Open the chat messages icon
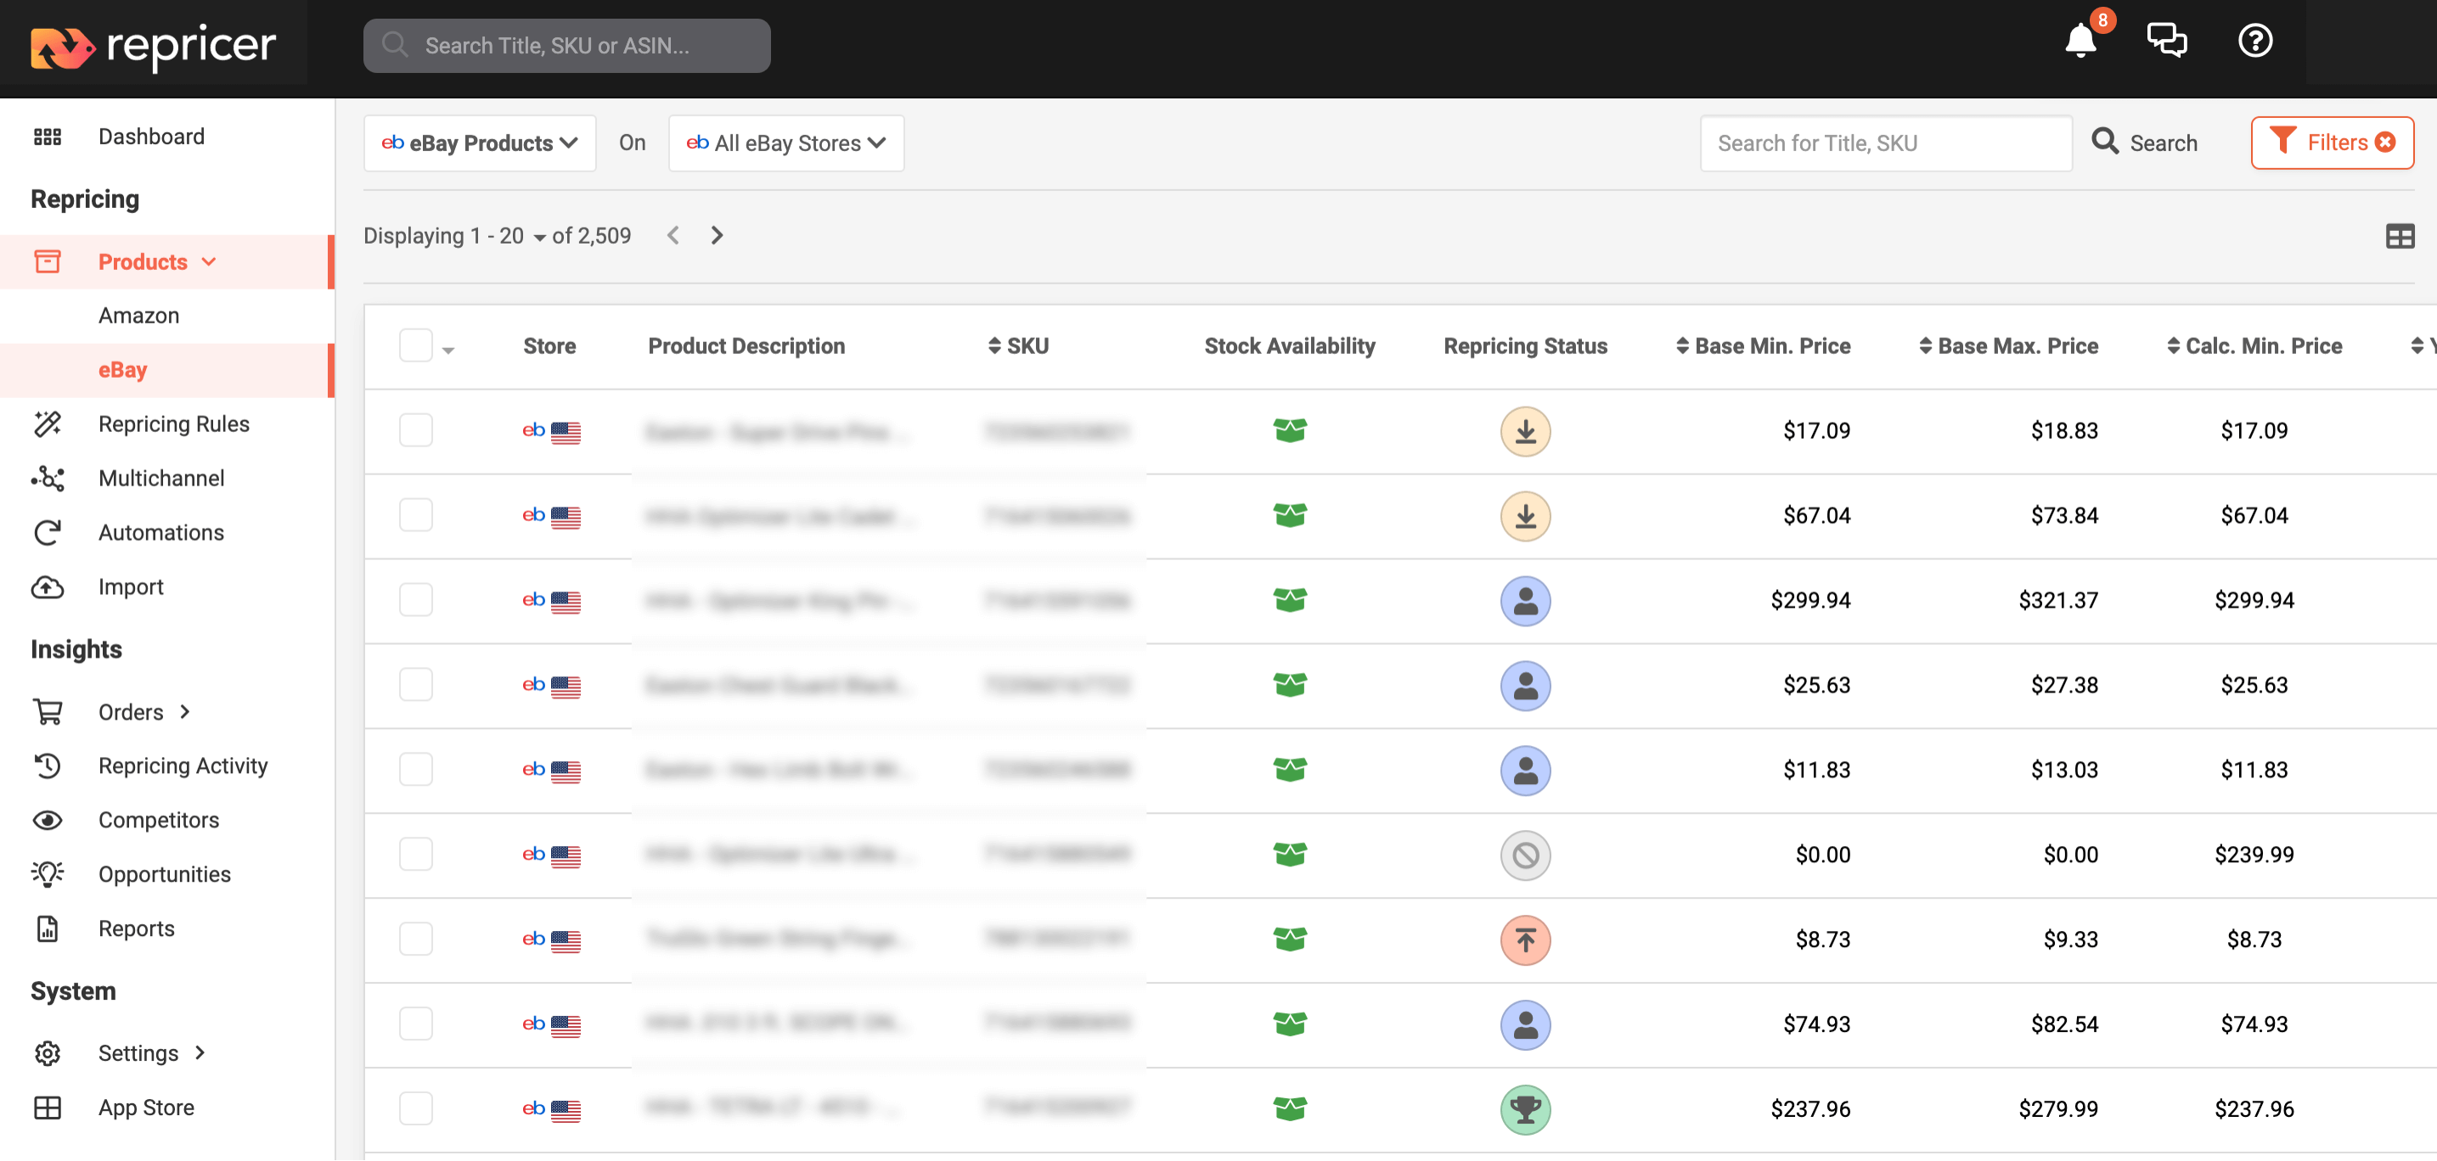 [x=2165, y=42]
